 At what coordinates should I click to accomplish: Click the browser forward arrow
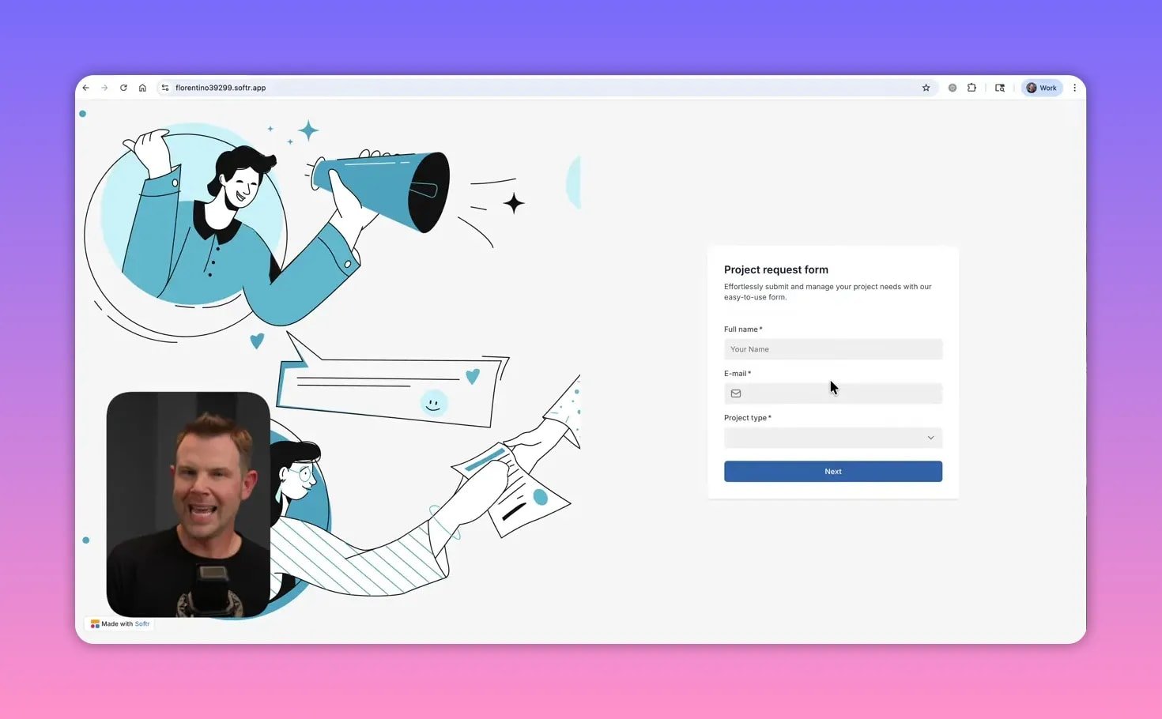[x=104, y=88]
